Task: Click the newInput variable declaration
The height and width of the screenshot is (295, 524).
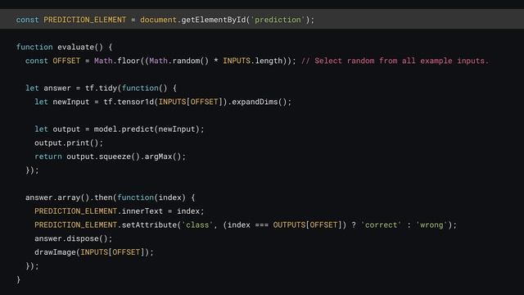Action: point(71,102)
